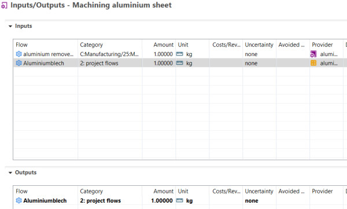Image resolution: width=347 pixels, height=209 pixels.
Task: Collapse the Outputs section
Action: [10, 173]
